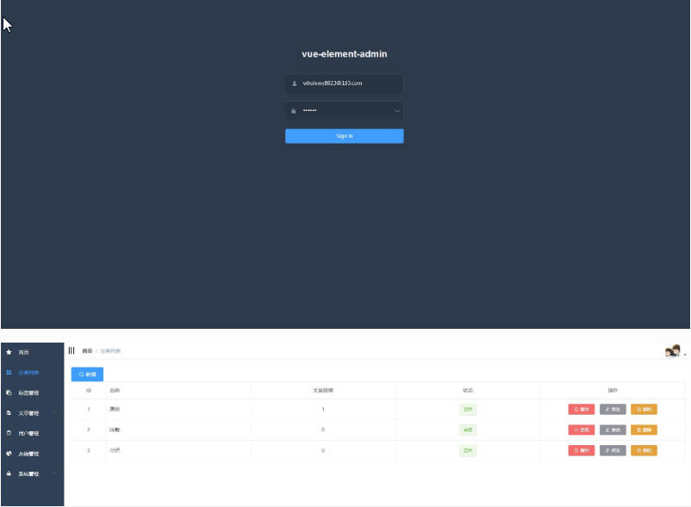The width and height of the screenshot is (691, 507).
Task: Click the blue add-new button above the table
Action: click(87, 374)
